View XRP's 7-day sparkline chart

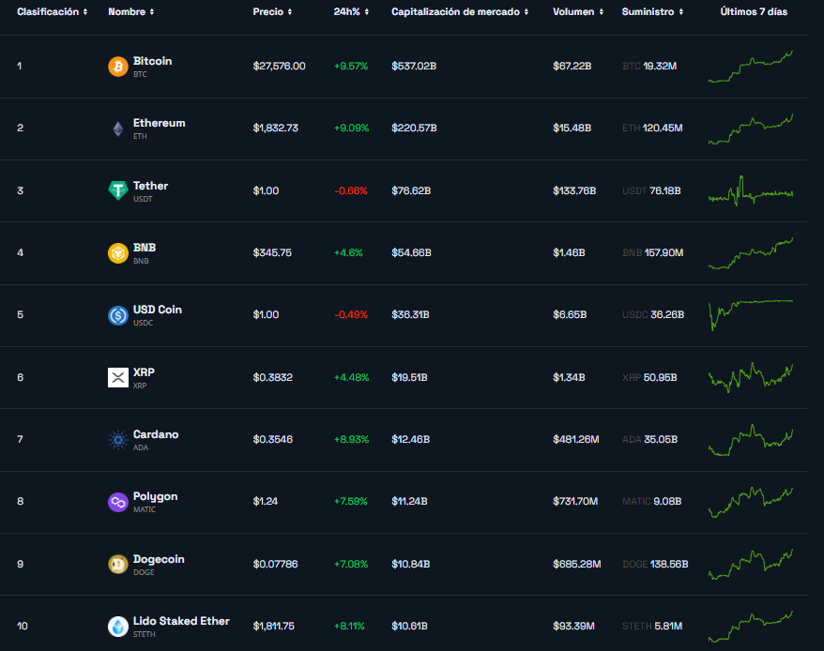tap(751, 377)
